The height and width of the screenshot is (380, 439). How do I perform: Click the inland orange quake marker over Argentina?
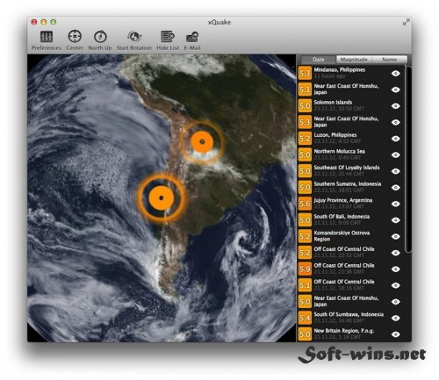pyautogui.click(x=202, y=142)
